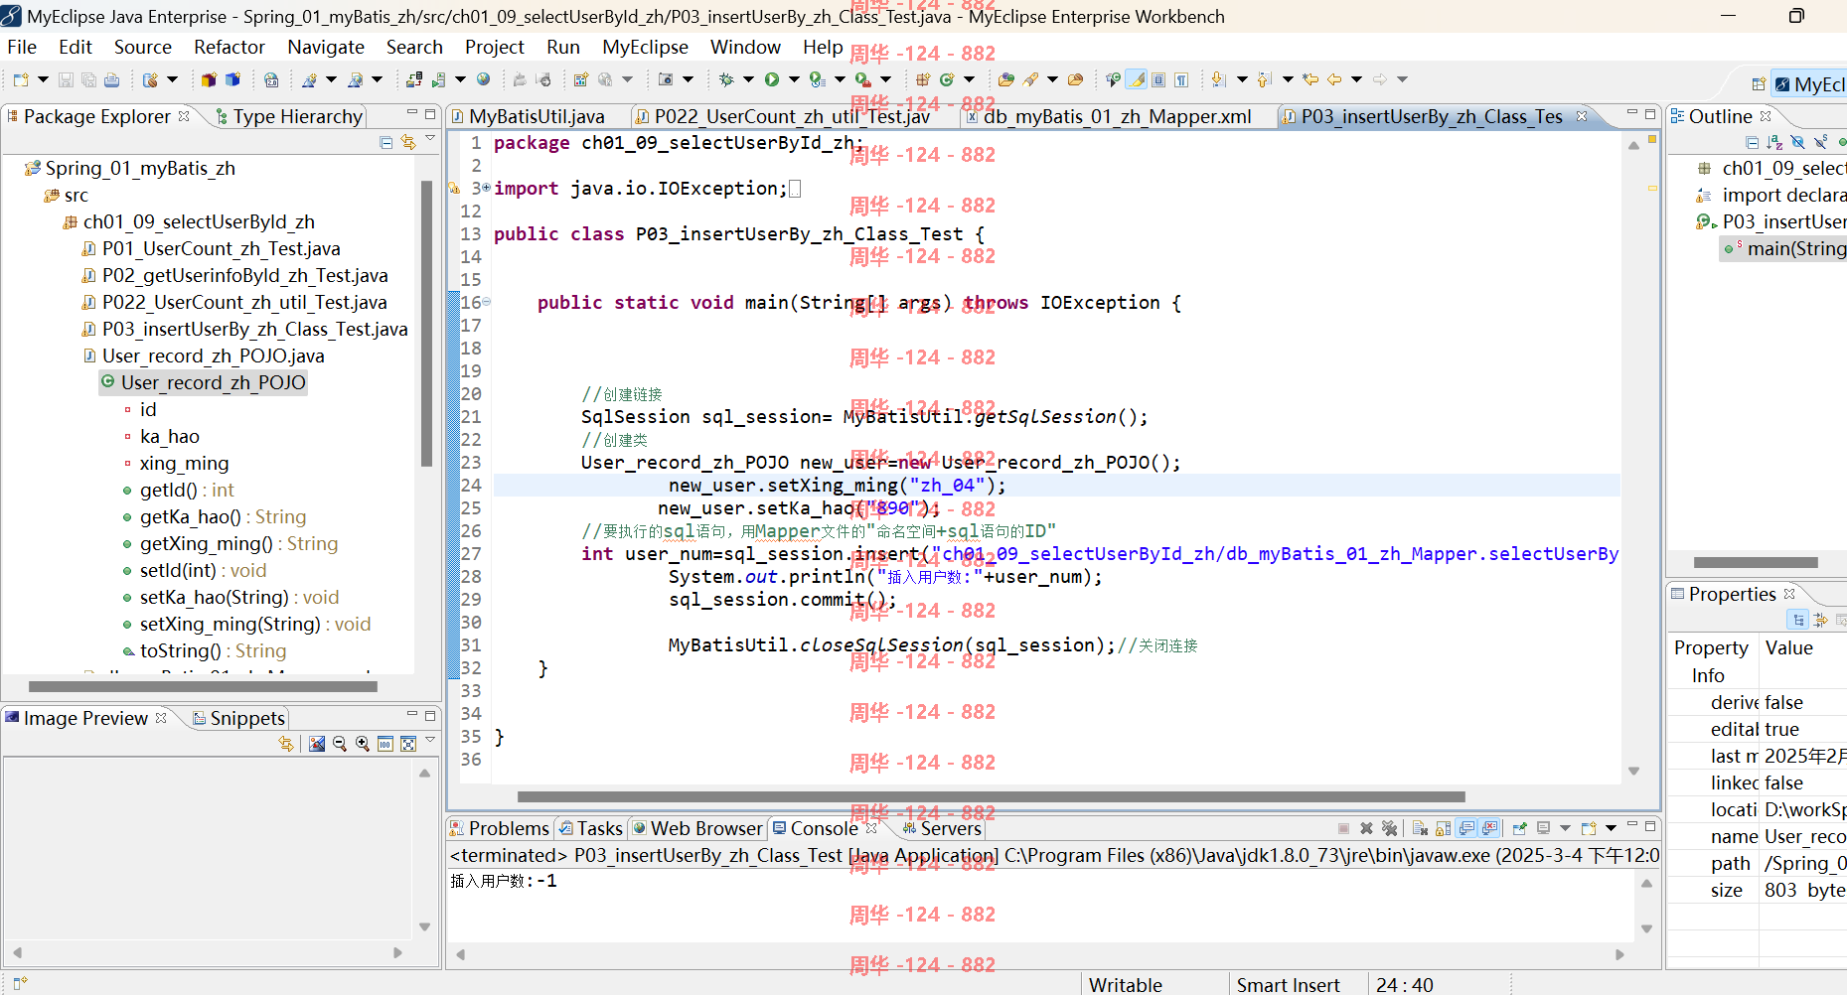Open Back navigation history dropdown
The height and width of the screenshot is (995, 1847).
tap(1356, 79)
